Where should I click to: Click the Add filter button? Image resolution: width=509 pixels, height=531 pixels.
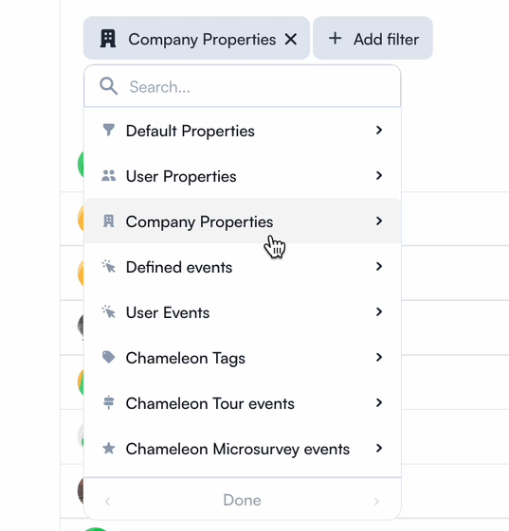(373, 38)
